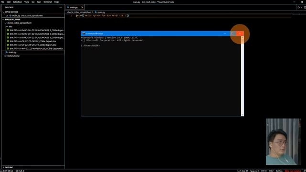Image resolution: width=306 pixels, height=172 pixels.
Task: Click check_cobie_spreadsheet in the breadcrumb
Action: pos(79,12)
